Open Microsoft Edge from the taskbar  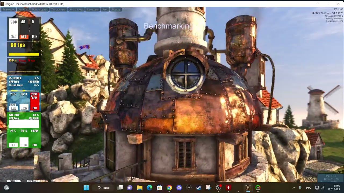tap(150, 188)
